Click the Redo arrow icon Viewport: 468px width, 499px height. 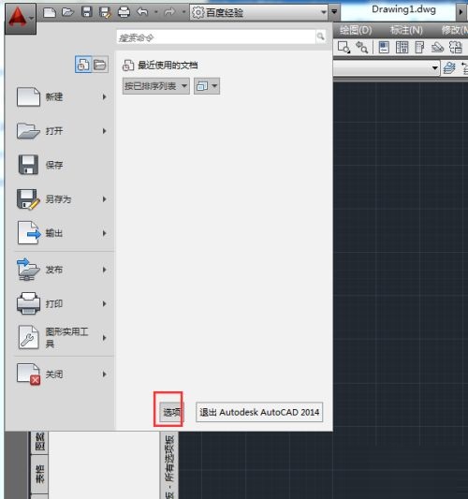(x=169, y=12)
